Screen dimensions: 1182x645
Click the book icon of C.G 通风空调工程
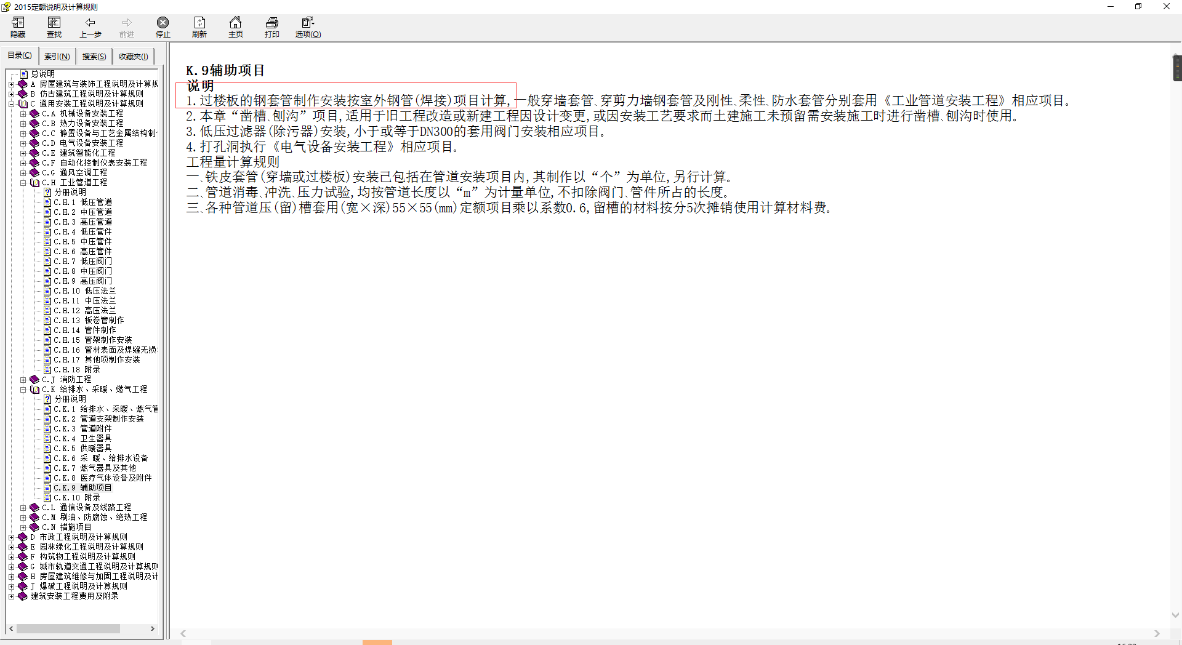(34, 172)
